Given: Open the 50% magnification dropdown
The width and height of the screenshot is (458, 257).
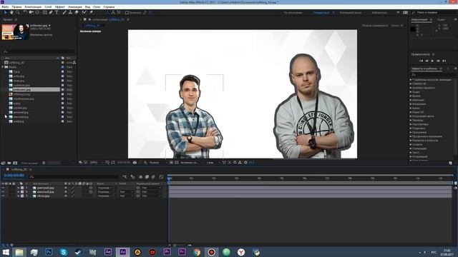Looking at the screenshot, I should click(x=96, y=163).
